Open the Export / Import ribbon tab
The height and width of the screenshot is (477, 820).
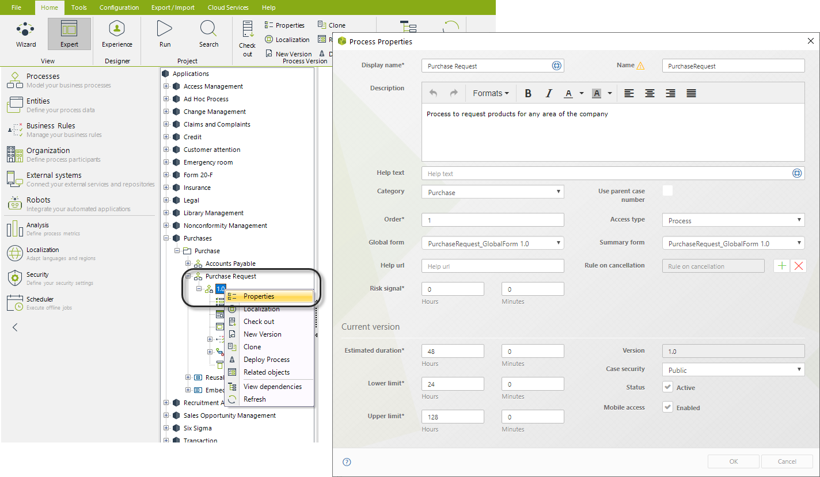coord(173,7)
